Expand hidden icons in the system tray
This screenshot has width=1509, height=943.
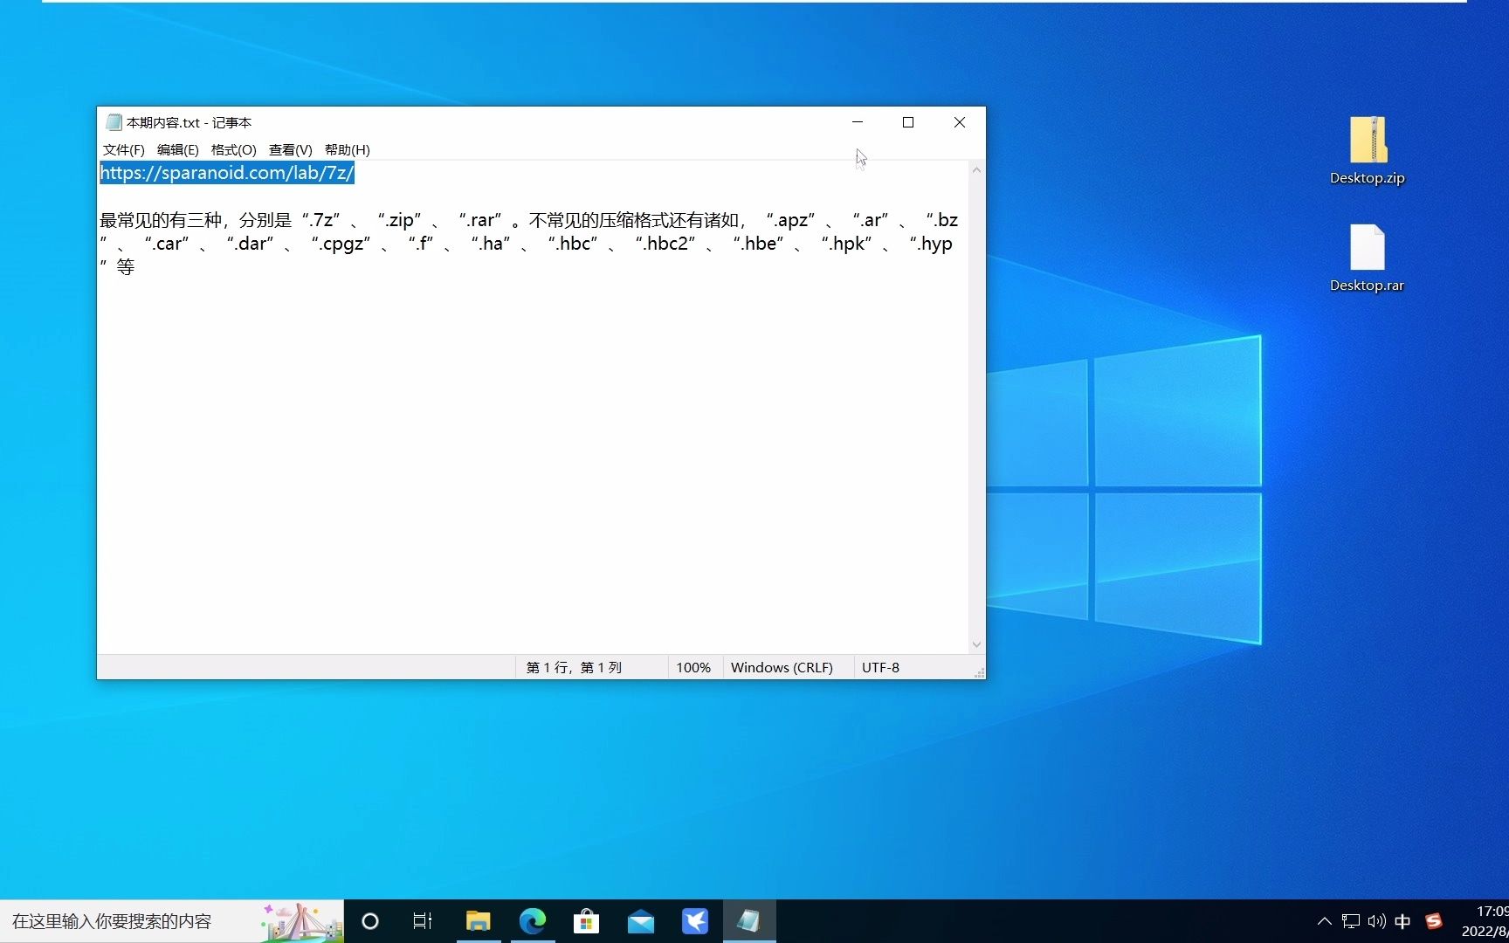click(1323, 921)
